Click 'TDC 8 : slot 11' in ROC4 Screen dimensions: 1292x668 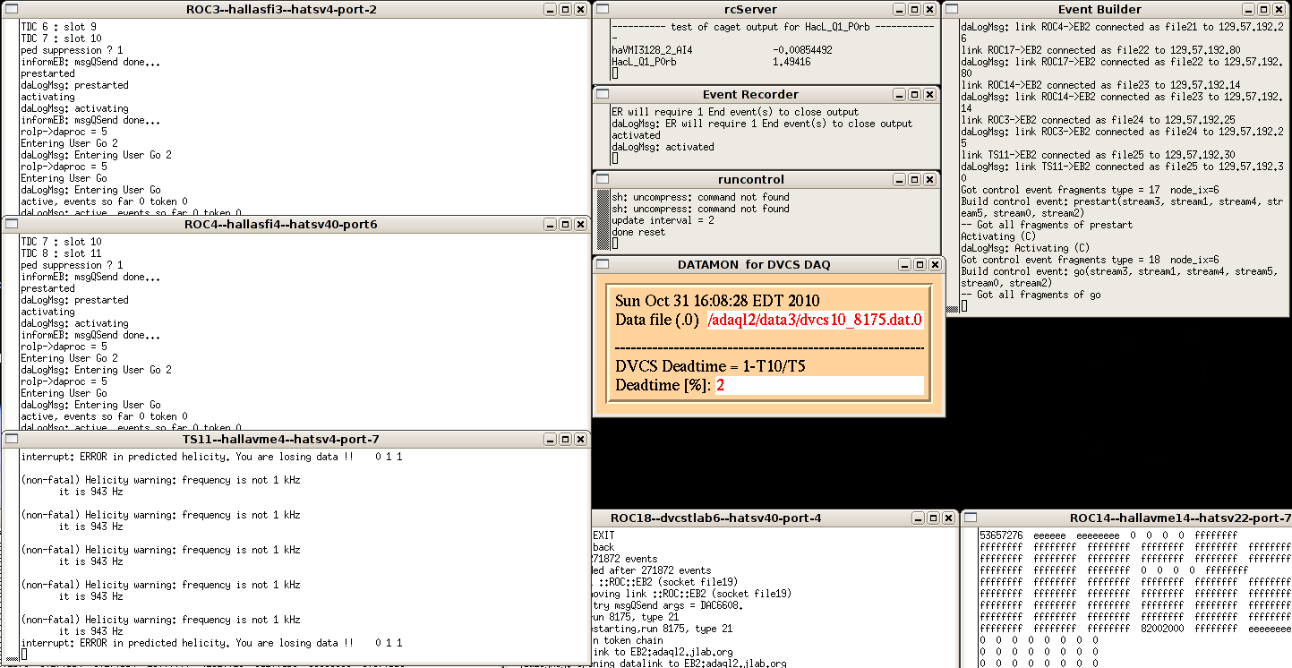(61, 253)
